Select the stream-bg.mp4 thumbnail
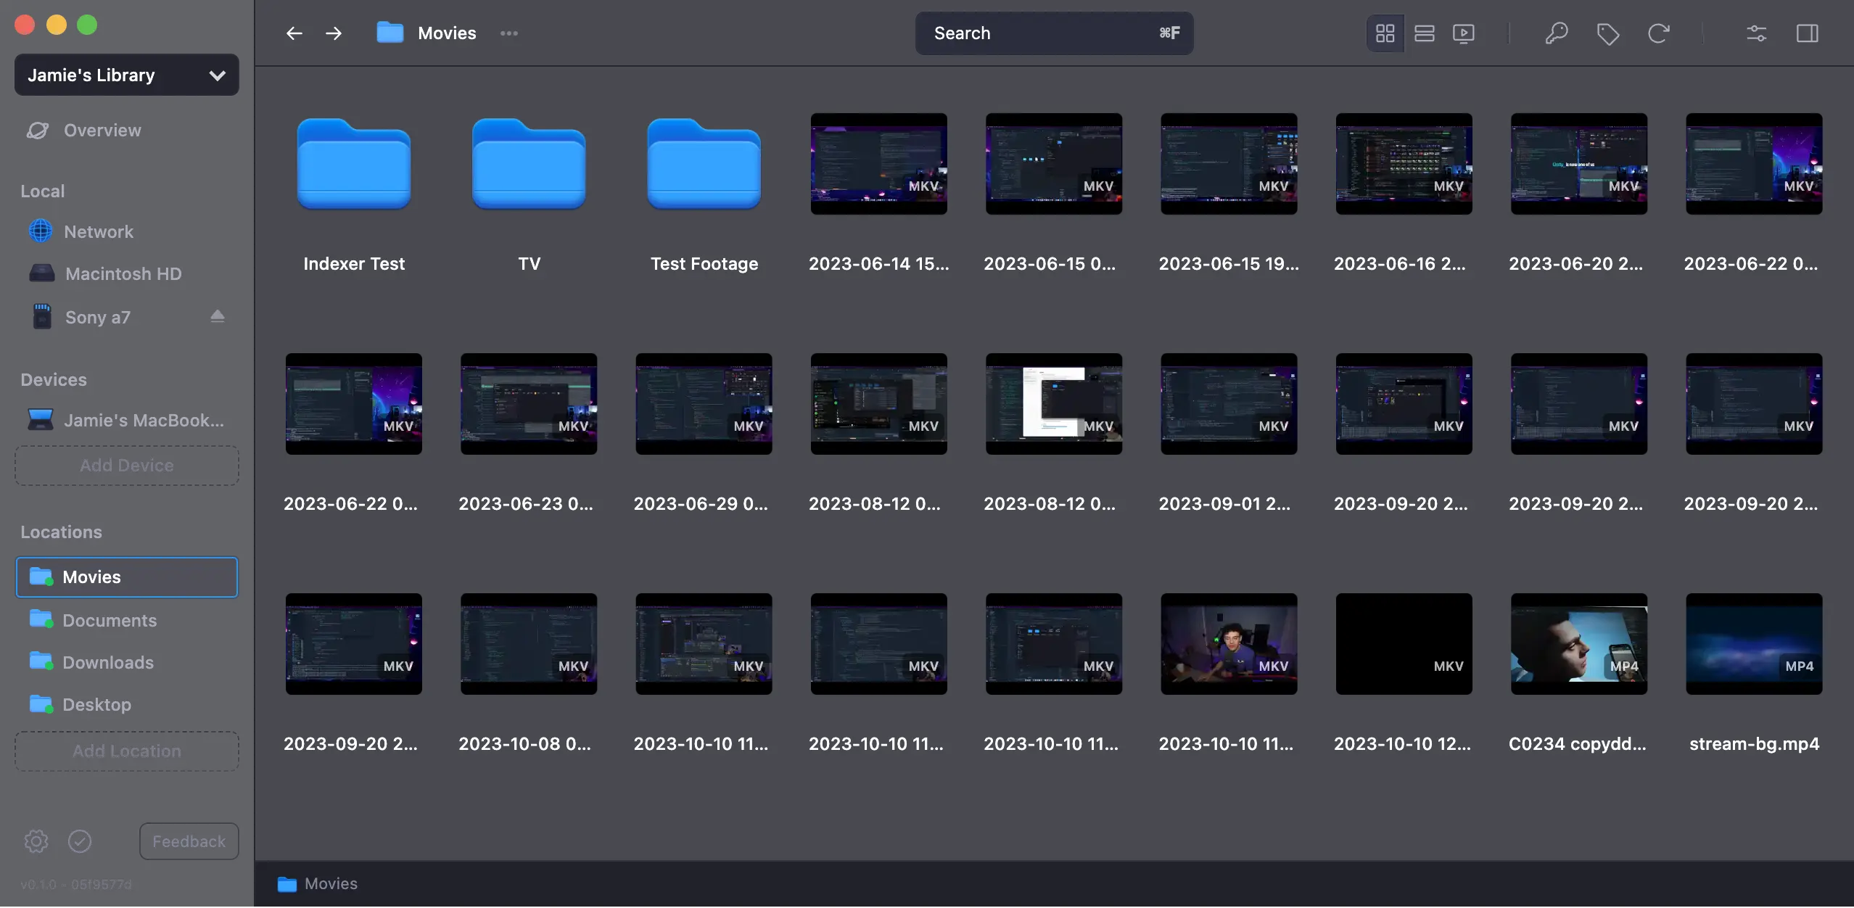The image size is (1854, 908). coord(1753,644)
